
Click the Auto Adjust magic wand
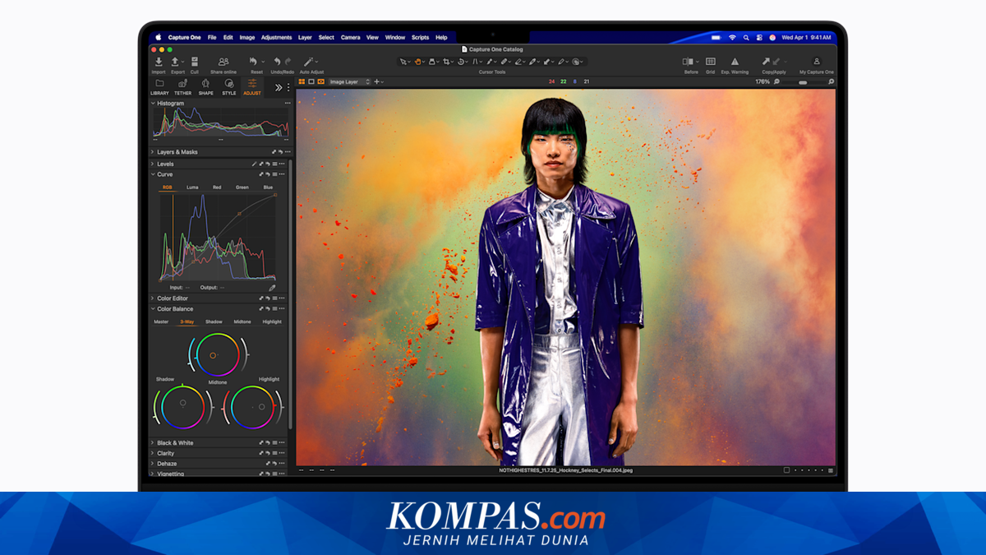point(310,62)
